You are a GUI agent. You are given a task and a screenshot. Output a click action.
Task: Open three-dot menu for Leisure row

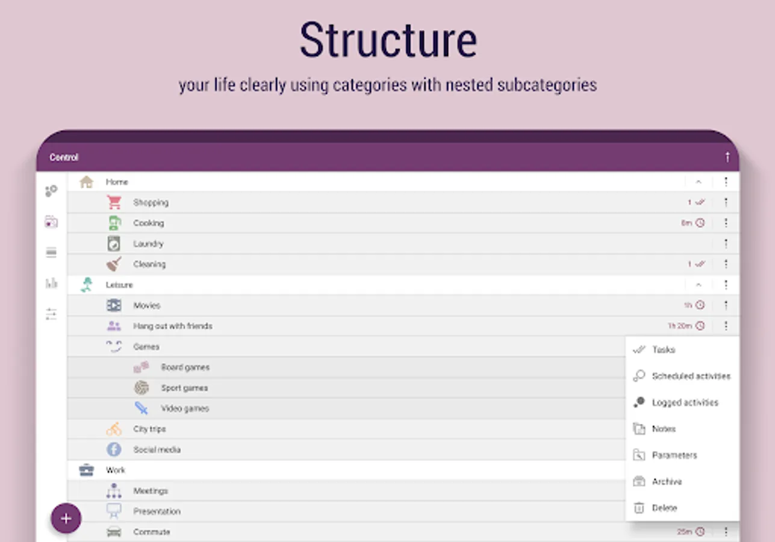tap(726, 285)
